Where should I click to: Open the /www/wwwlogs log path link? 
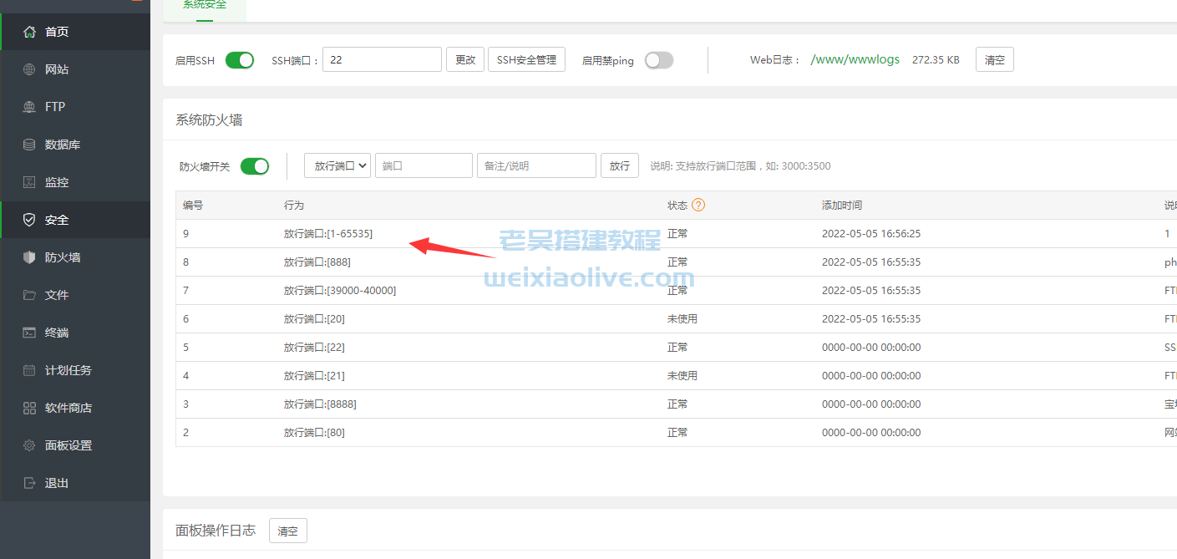tap(855, 59)
